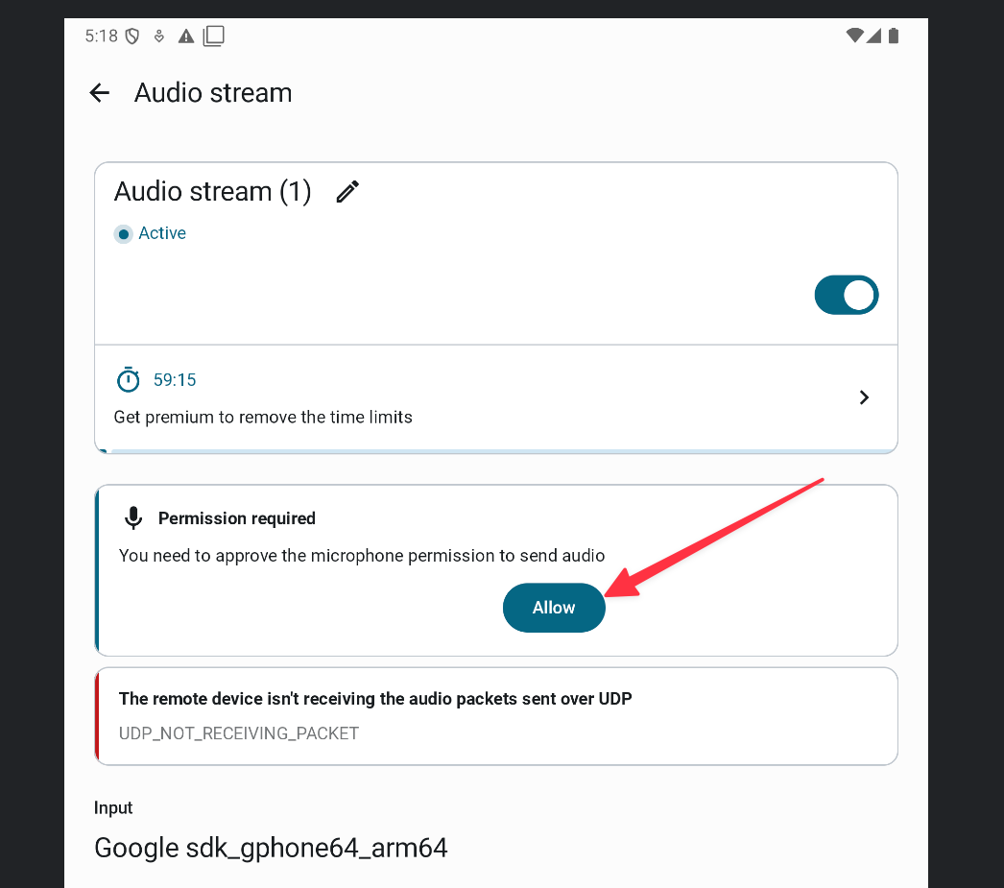Tap the cellular signal icon
Image resolution: width=1004 pixels, height=888 pixels.
pos(874,36)
